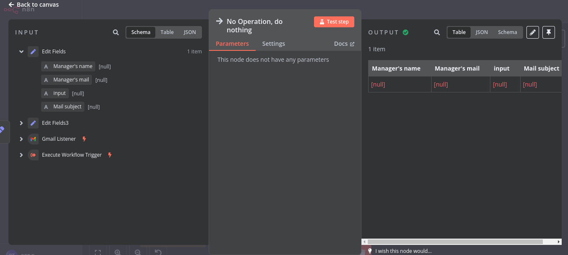Click the zoom out canvas icon

138,252
